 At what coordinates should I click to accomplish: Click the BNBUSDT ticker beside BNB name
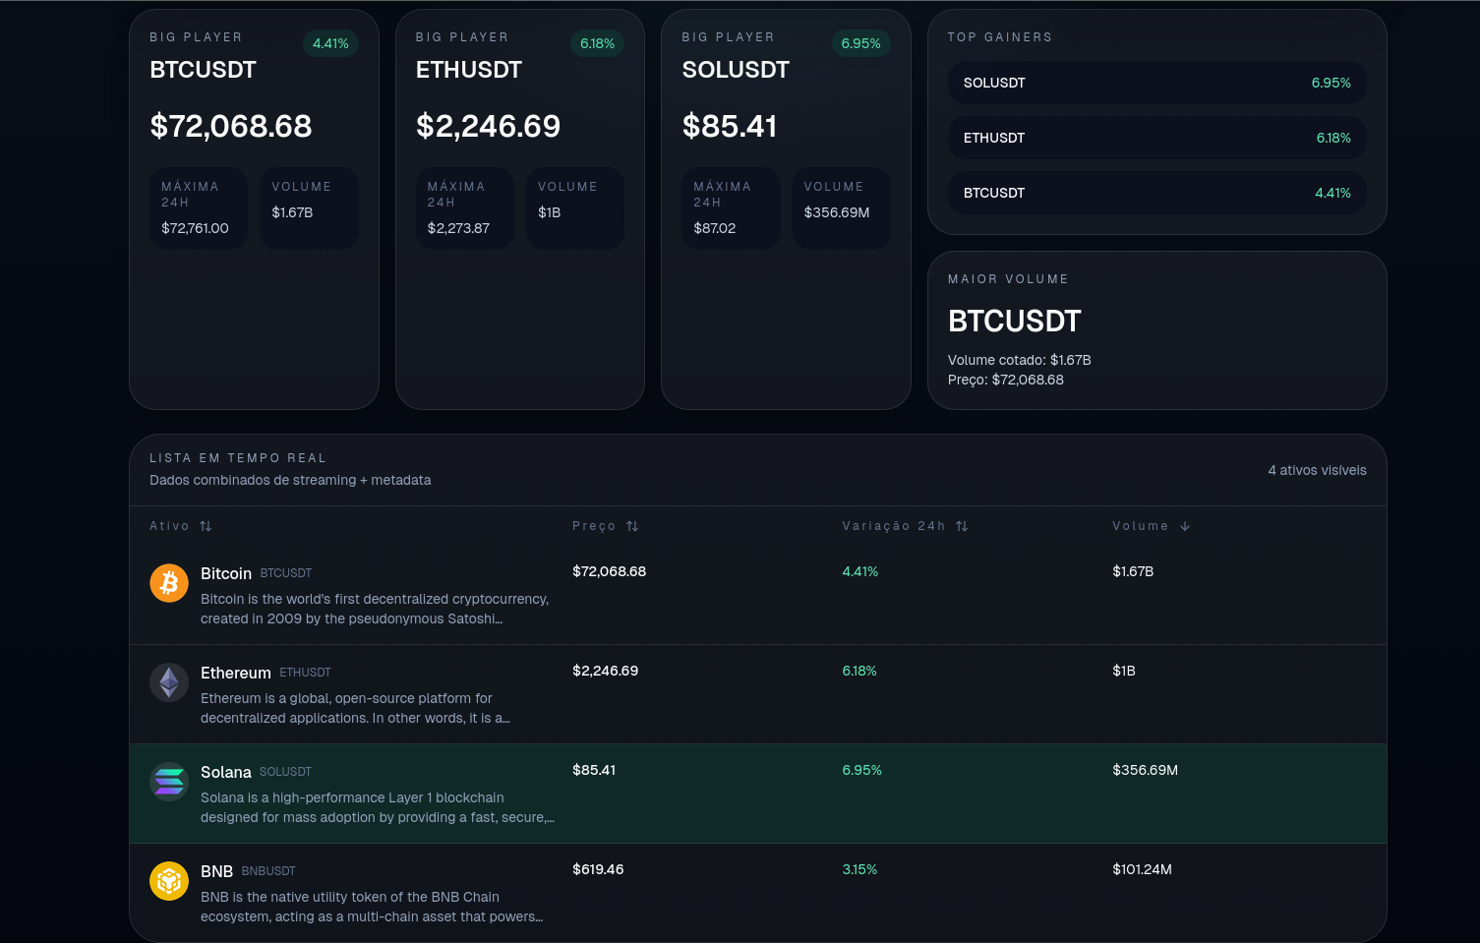268,871
